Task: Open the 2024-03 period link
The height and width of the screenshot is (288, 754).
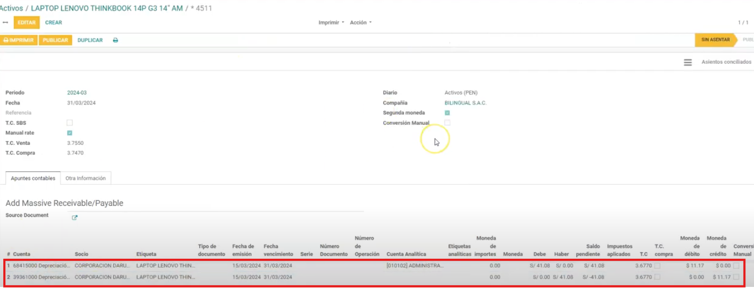Action: pyautogui.click(x=77, y=93)
